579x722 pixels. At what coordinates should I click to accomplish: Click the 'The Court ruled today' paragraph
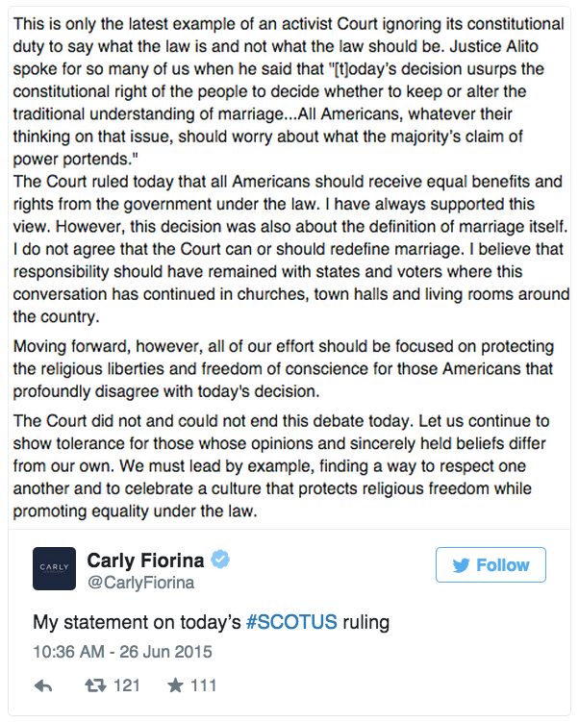[291, 249]
